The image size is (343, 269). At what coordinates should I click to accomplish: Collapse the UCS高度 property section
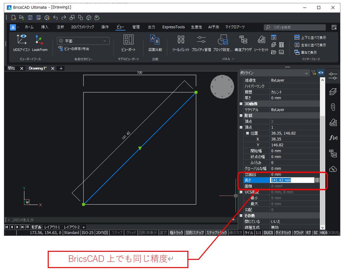241,192
